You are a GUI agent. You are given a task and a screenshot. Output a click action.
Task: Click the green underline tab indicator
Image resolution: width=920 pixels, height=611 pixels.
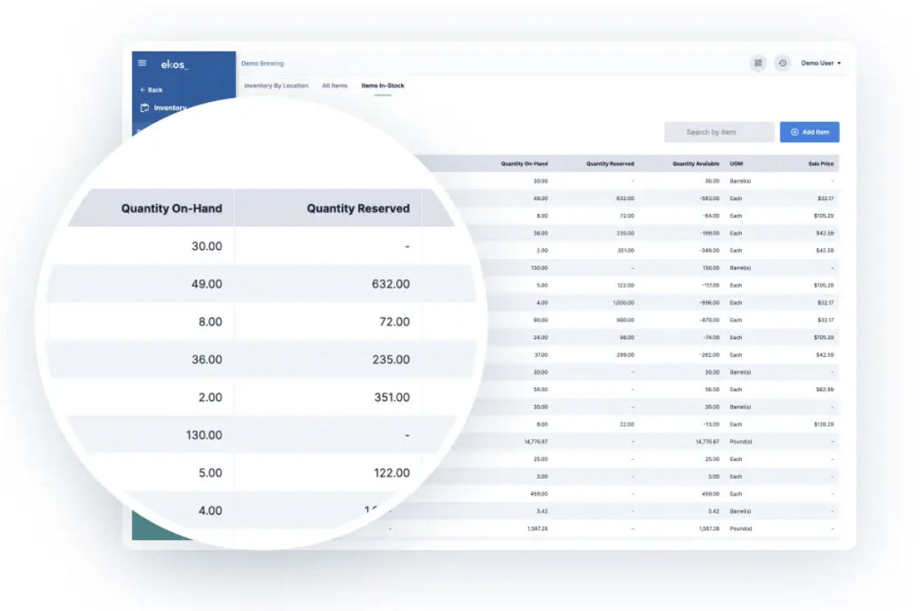coord(382,95)
